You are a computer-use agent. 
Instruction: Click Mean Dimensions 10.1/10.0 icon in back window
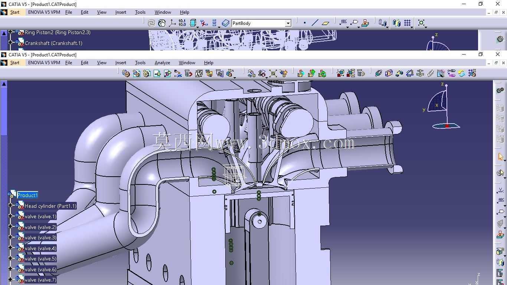tap(182, 23)
